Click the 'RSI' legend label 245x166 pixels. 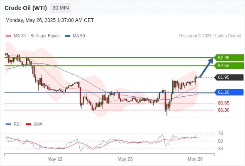(x=17, y=124)
